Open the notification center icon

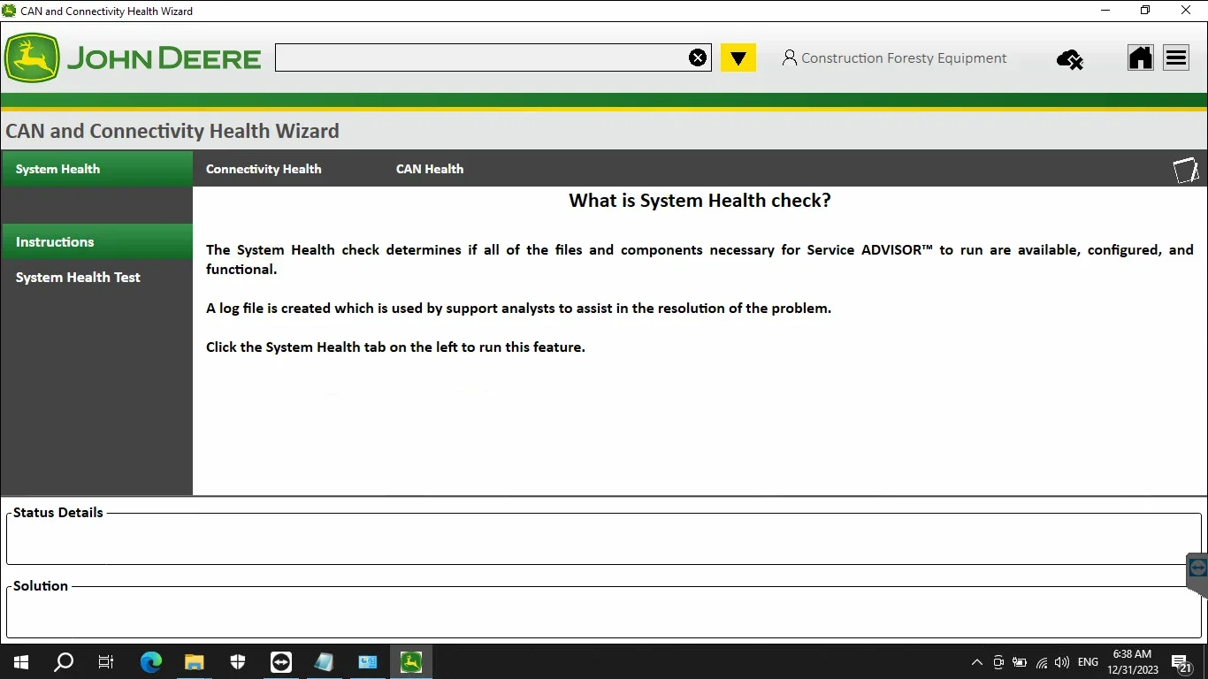[x=1182, y=662]
